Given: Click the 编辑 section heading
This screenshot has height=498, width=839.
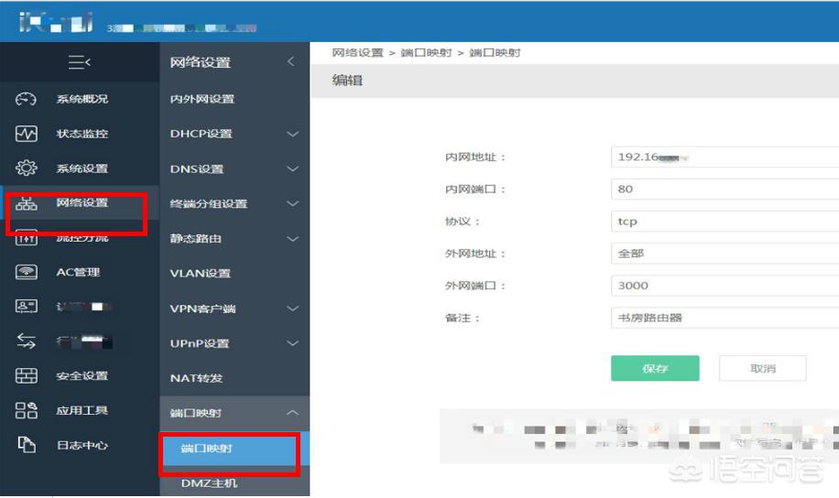Looking at the screenshot, I should 347,81.
